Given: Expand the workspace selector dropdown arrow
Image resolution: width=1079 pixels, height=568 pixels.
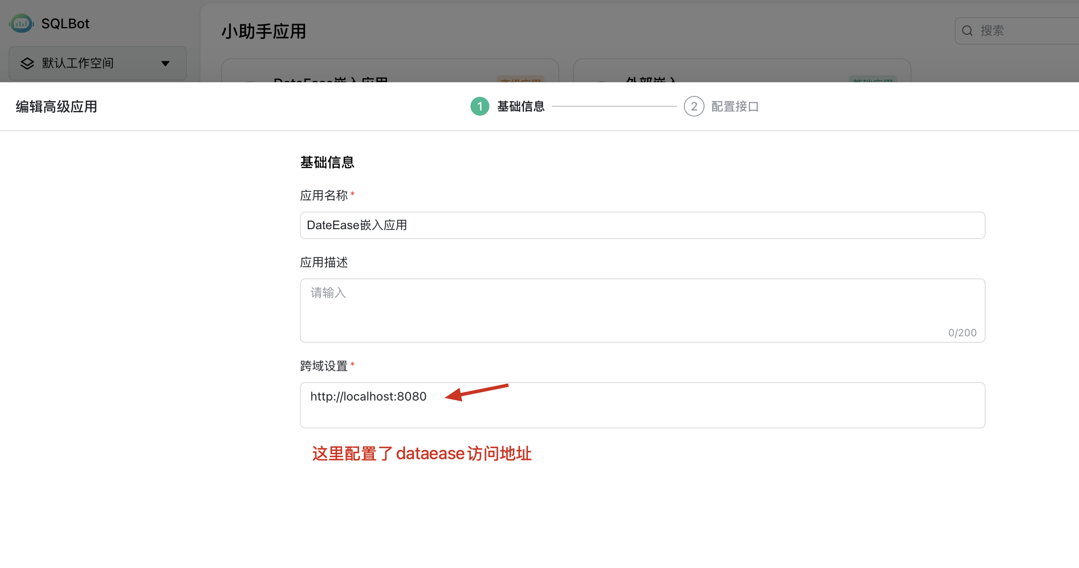Looking at the screenshot, I should [x=165, y=63].
